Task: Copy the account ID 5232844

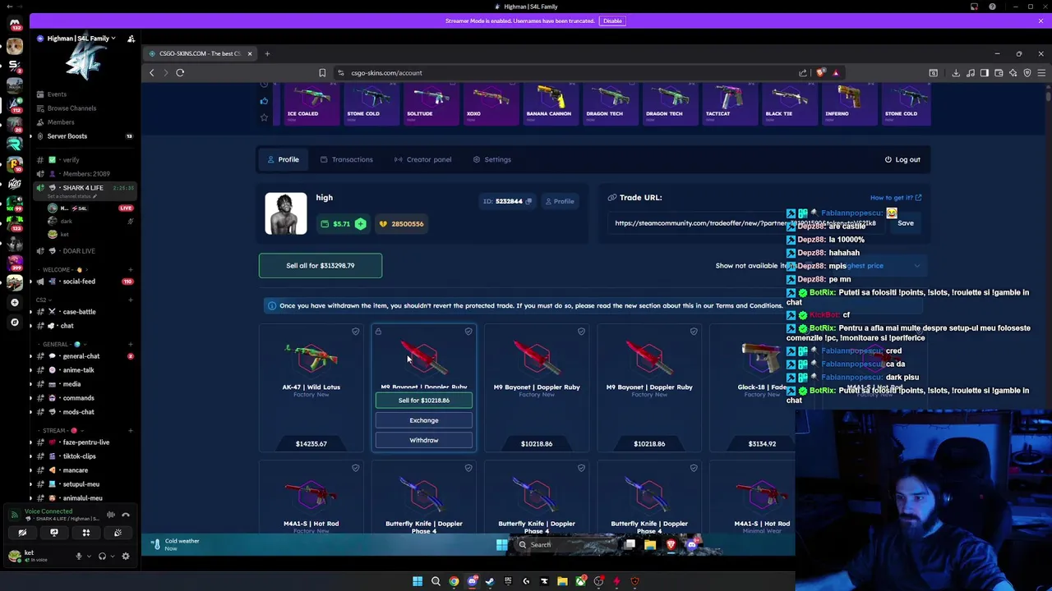Action: [528, 201]
